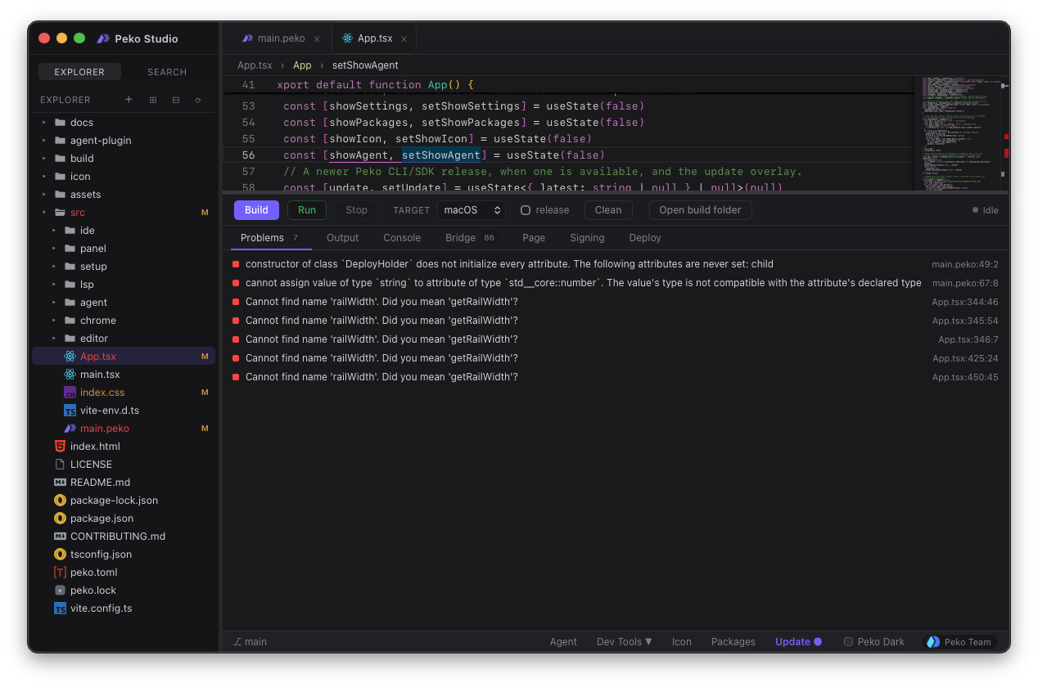Click the markdown icon beside README.md
Image resolution: width=1038 pixels, height=687 pixels.
[x=60, y=483]
